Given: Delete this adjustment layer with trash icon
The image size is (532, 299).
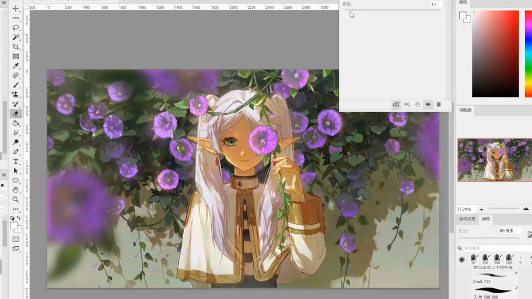Looking at the screenshot, I should point(439,105).
